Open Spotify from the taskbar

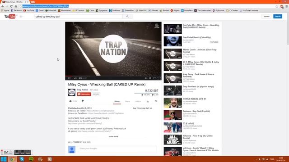31,159
